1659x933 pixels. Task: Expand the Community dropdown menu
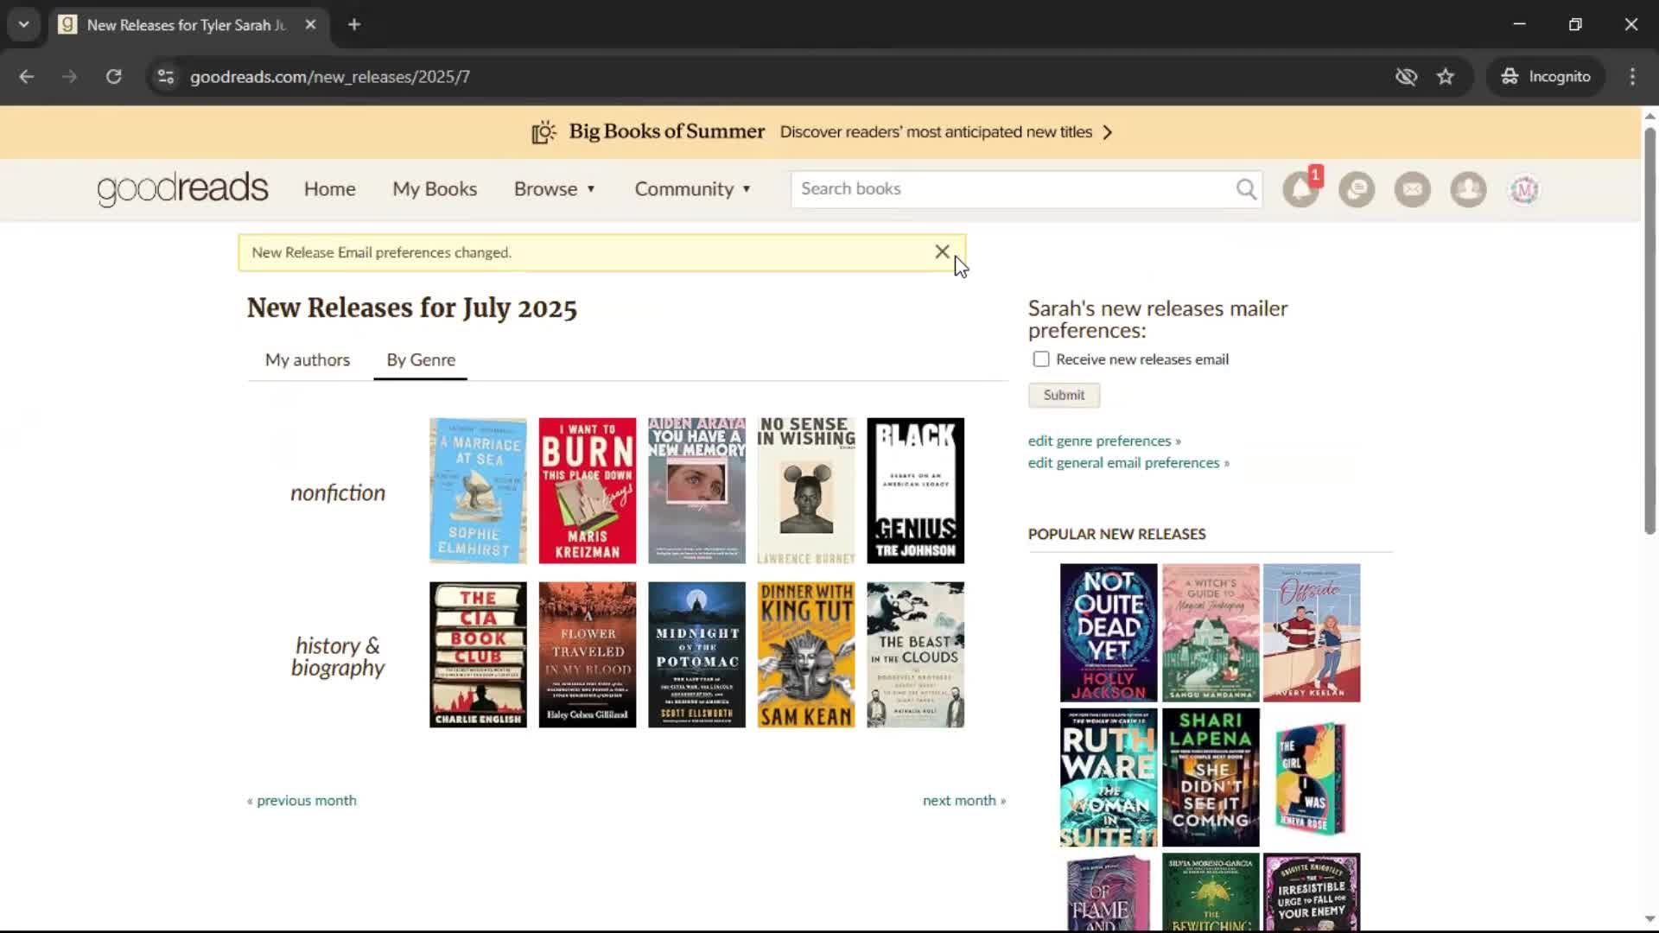click(x=693, y=188)
